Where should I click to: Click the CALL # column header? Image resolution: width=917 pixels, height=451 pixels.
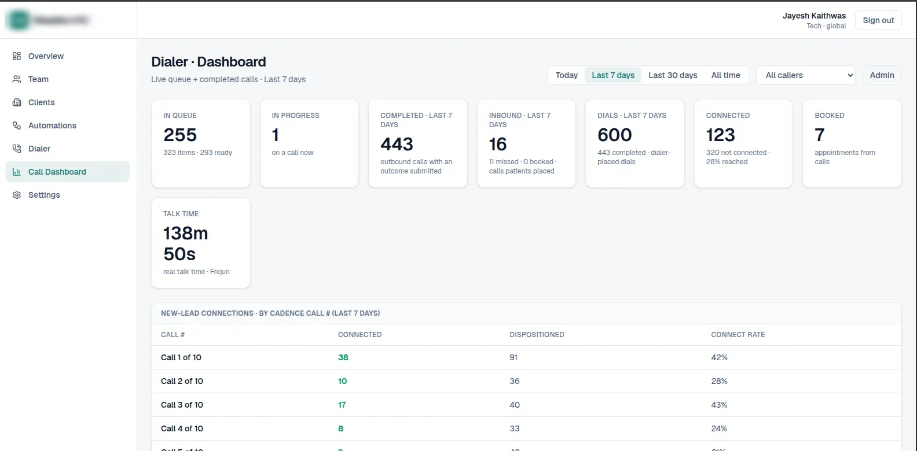173,335
